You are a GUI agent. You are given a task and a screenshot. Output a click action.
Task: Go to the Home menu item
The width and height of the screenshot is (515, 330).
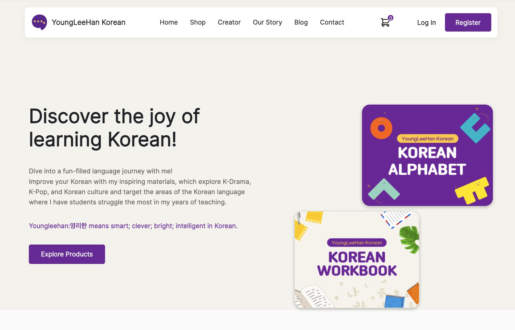pyautogui.click(x=169, y=22)
